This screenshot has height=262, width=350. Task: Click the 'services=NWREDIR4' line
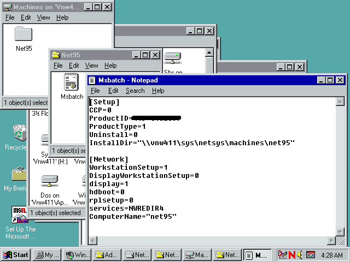click(x=126, y=209)
